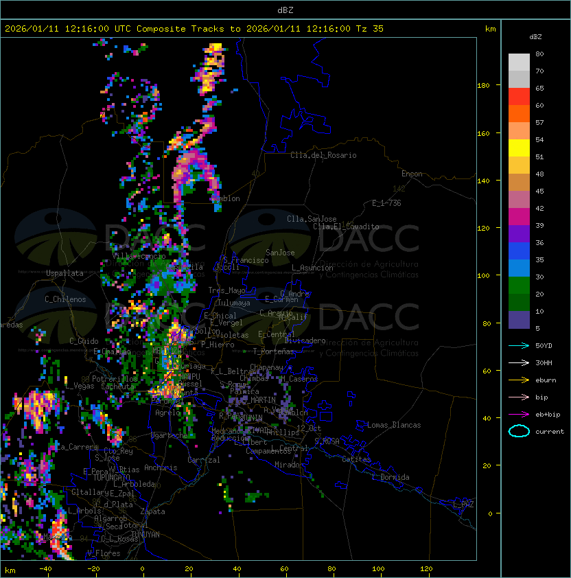571x578 pixels.
Task: Select the magenta 39-42 dBZ legend swatch
Action: (519, 217)
